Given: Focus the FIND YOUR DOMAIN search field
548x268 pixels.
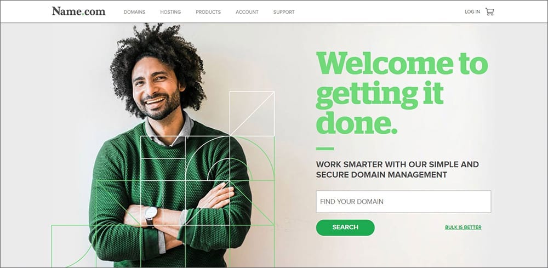Looking at the screenshot, I should [403, 202].
